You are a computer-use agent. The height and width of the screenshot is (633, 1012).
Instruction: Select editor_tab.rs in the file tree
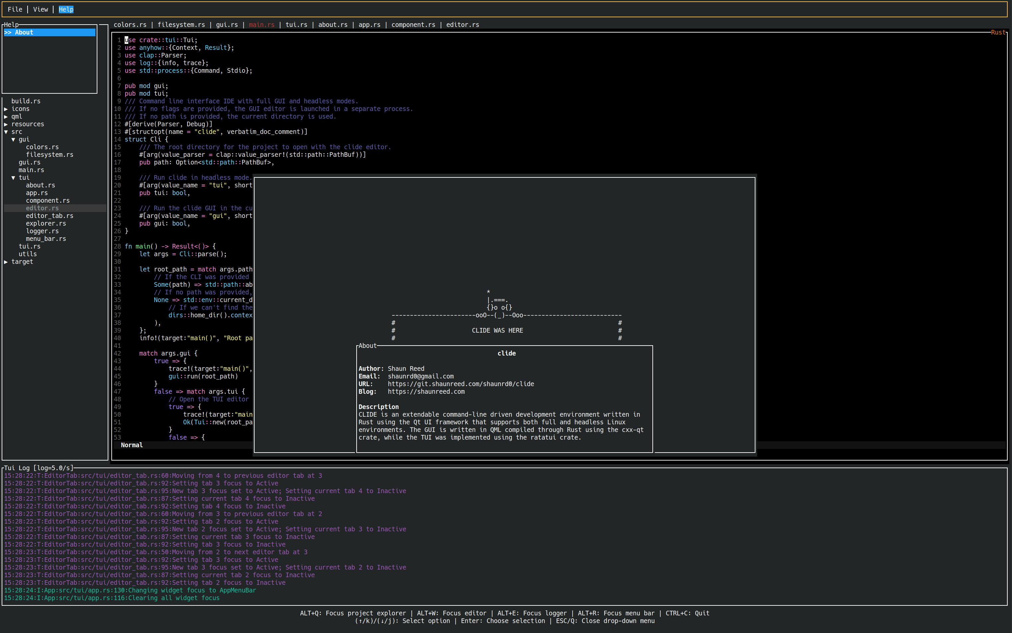tap(50, 216)
